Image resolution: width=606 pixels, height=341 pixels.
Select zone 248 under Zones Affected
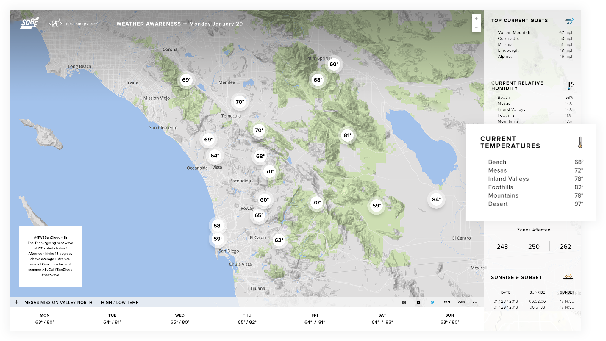[502, 247]
